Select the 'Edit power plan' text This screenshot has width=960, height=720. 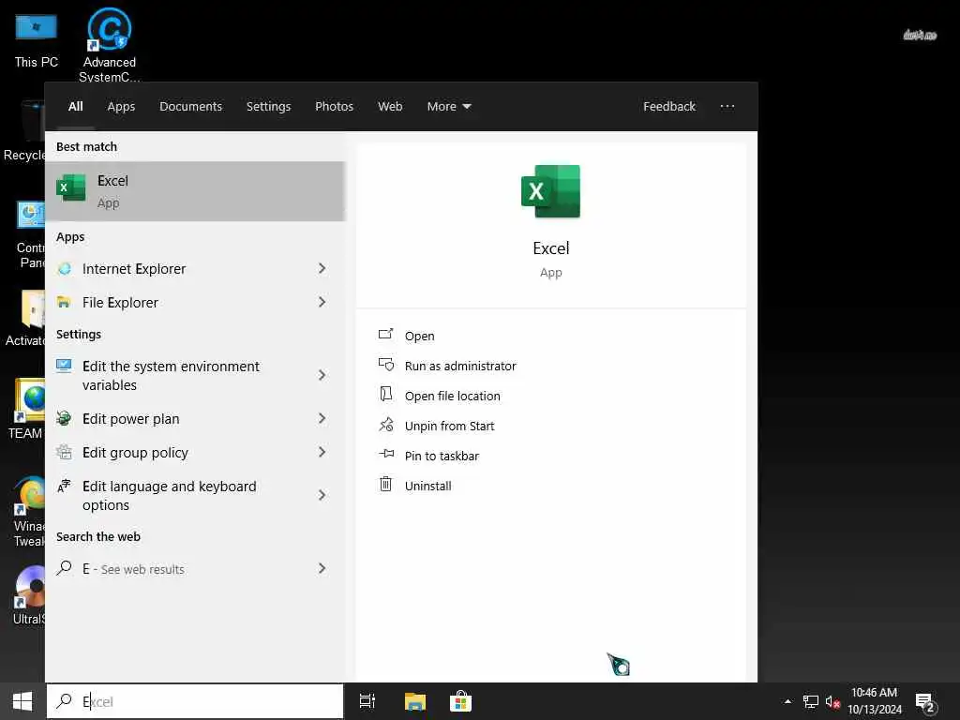pos(131,419)
